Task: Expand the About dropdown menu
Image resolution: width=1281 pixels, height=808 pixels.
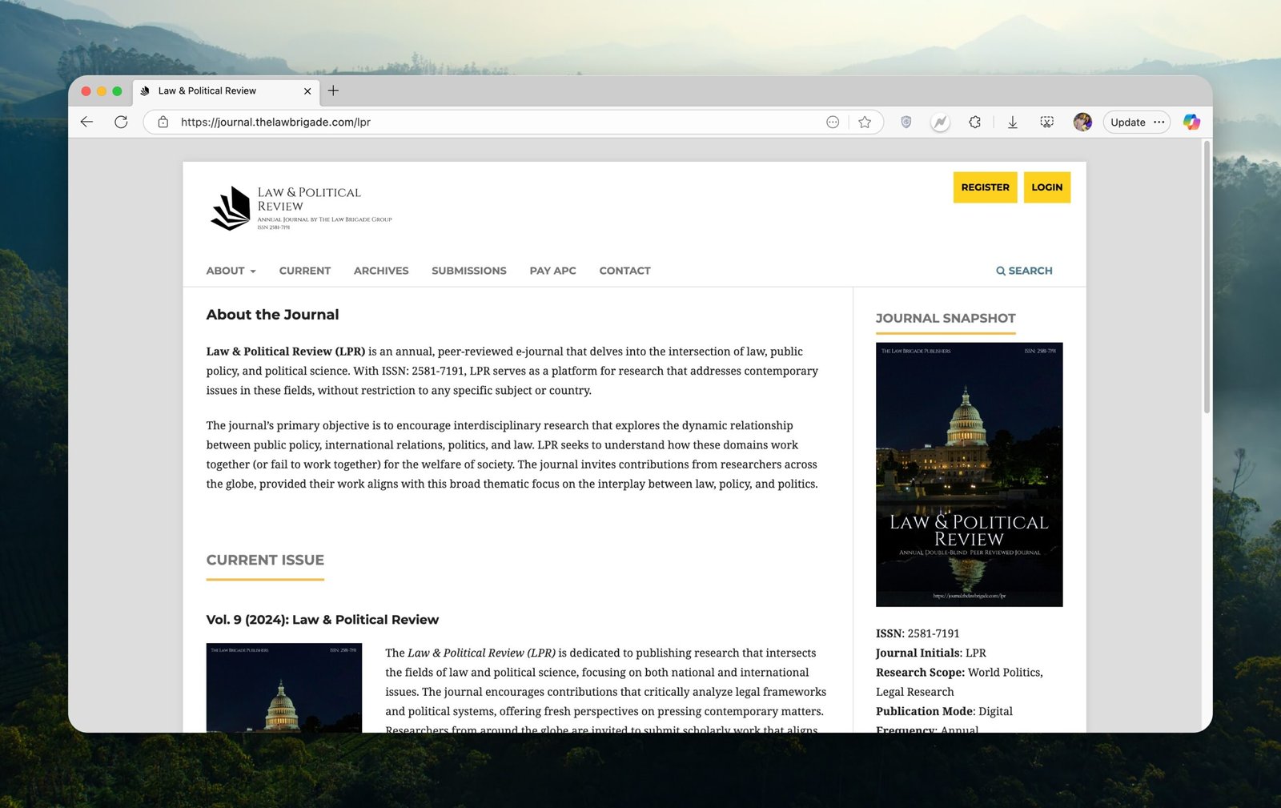Action: tap(231, 271)
